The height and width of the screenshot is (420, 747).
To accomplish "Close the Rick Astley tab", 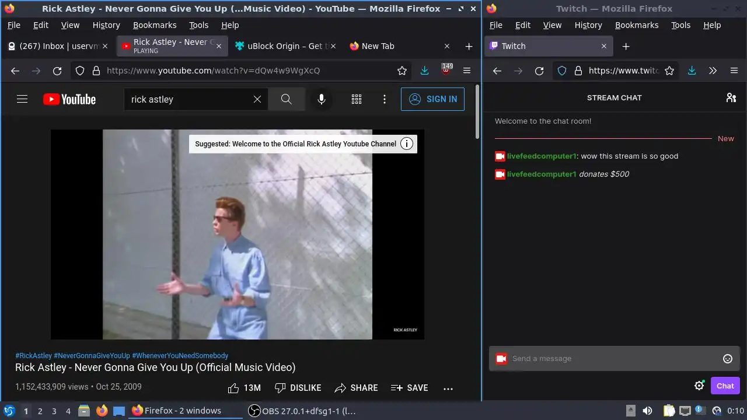I will click(219, 46).
